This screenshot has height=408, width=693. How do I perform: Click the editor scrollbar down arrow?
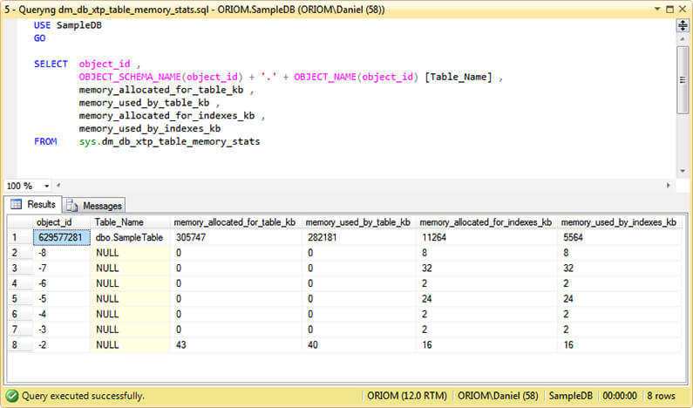(683, 170)
